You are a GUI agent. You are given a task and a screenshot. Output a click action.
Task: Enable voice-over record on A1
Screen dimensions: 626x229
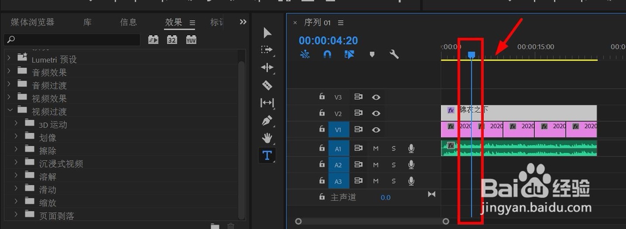[x=411, y=149]
